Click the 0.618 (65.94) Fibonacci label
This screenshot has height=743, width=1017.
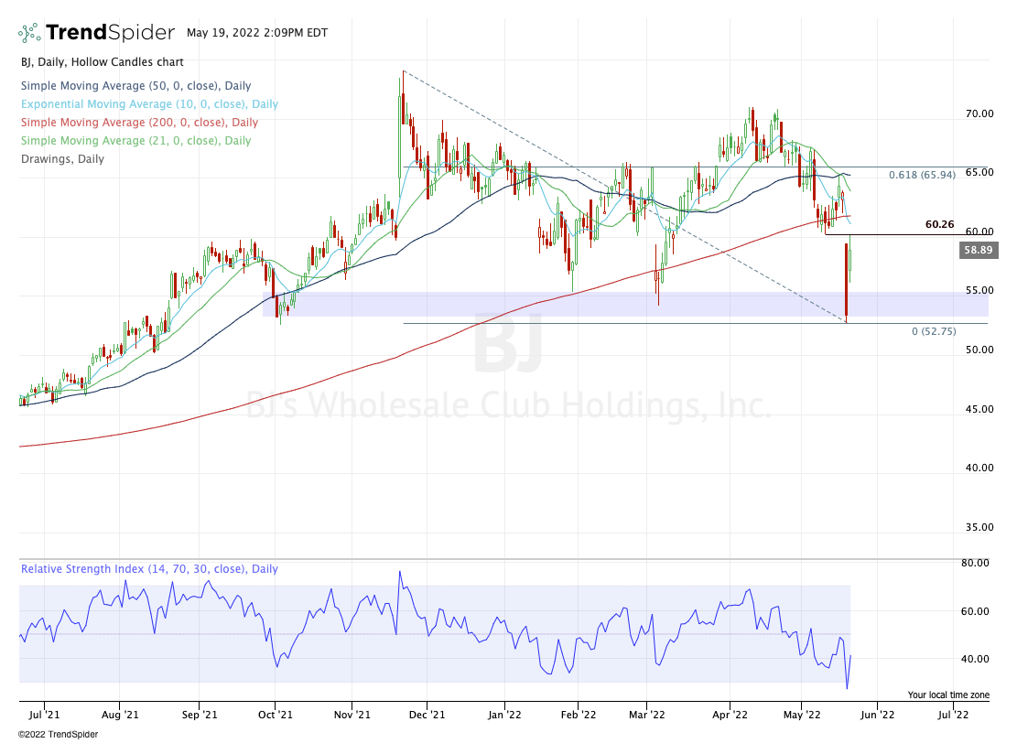(922, 175)
